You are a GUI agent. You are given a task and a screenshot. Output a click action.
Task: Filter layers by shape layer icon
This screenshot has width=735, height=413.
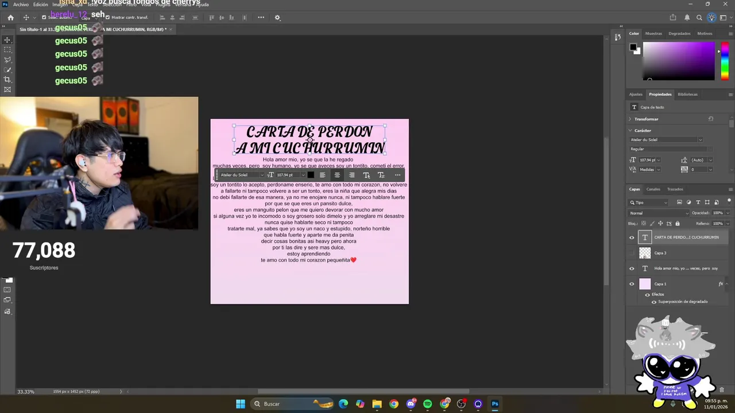point(707,202)
